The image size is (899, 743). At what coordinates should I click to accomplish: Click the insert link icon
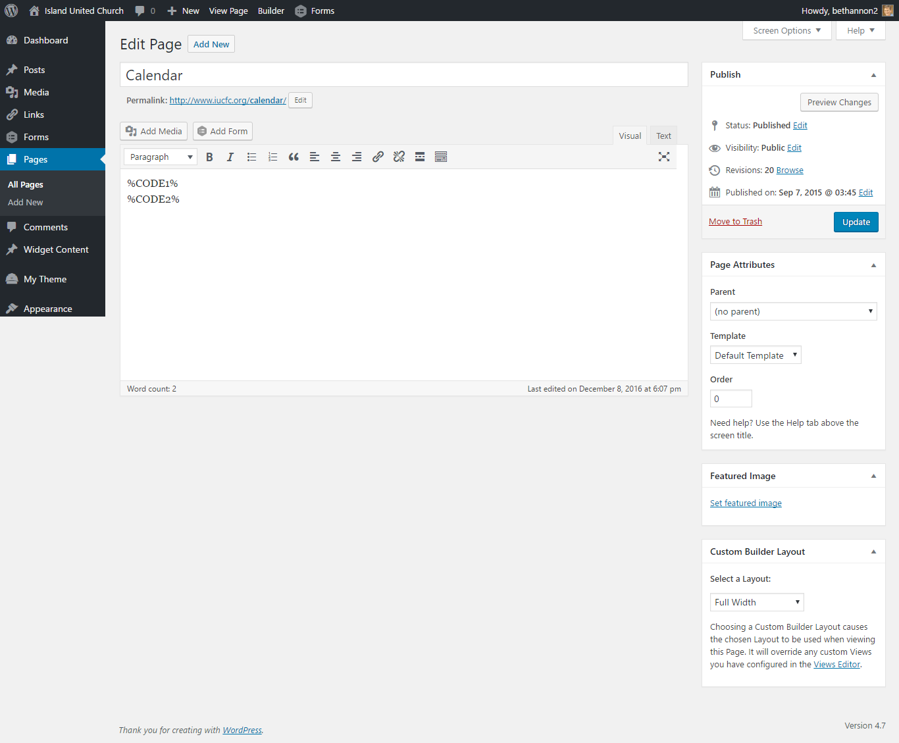378,157
